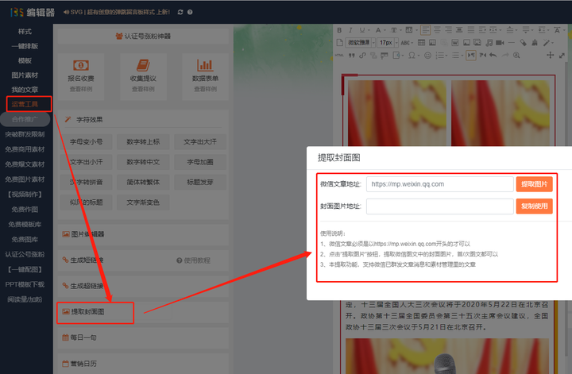Toggle left-to-right paragraph direction
Viewport: 572px width, 374px height.
click(x=470, y=56)
